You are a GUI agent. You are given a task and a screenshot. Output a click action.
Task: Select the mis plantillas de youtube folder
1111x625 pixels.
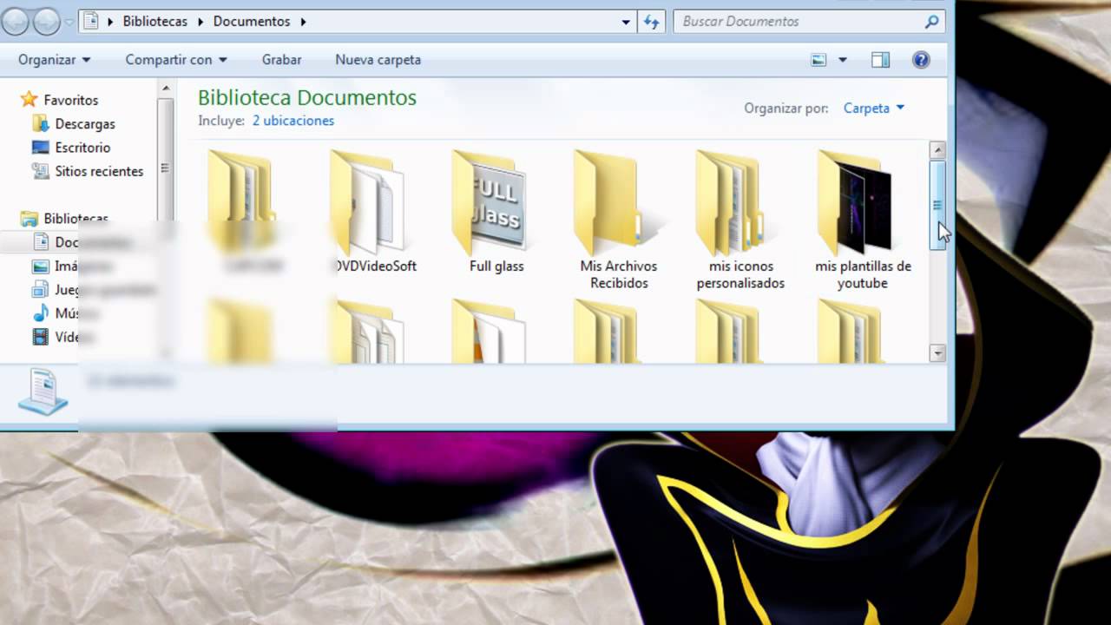pos(854,204)
